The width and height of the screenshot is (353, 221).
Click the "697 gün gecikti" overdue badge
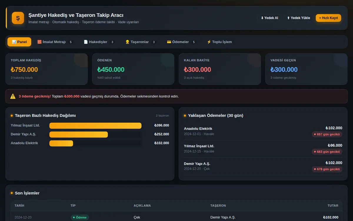[327, 134]
